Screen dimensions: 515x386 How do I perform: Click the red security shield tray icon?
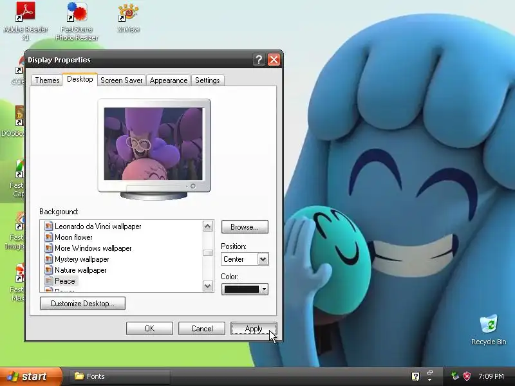[467, 376]
